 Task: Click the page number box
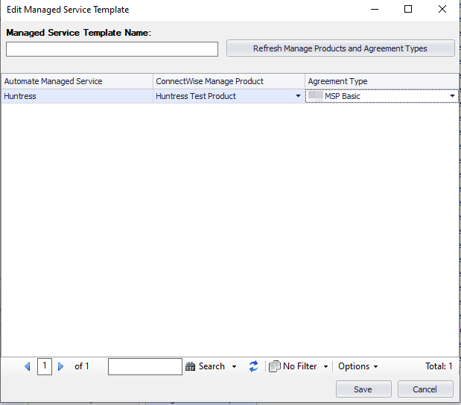pos(45,366)
